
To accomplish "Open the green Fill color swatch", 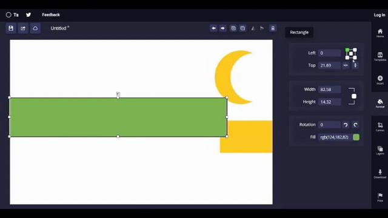I will pos(356,137).
